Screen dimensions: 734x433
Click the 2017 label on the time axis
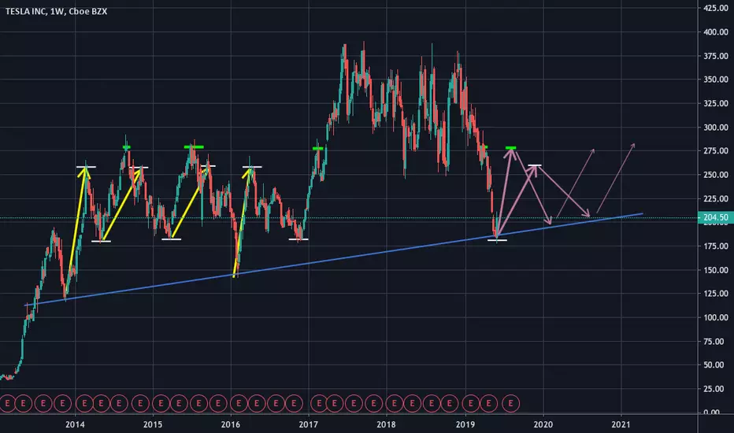[x=309, y=424]
